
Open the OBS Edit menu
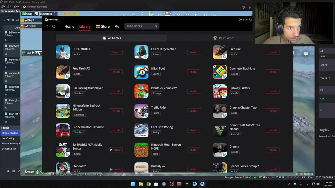pyautogui.click(x=9, y=6)
